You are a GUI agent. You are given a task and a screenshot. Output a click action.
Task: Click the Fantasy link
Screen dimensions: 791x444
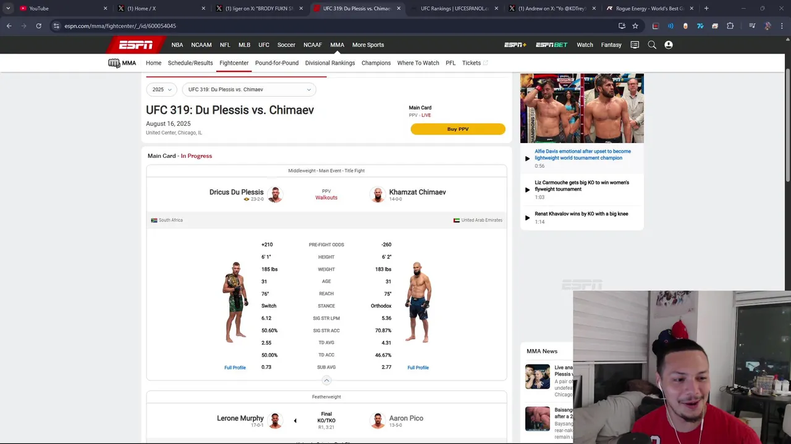(611, 45)
